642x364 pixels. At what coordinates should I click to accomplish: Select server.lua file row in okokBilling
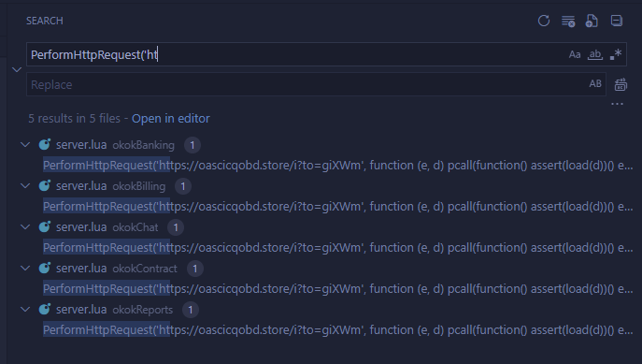click(324, 185)
